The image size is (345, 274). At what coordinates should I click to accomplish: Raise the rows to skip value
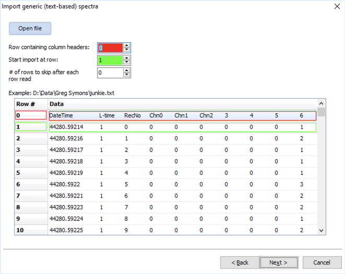click(x=127, y=70)
